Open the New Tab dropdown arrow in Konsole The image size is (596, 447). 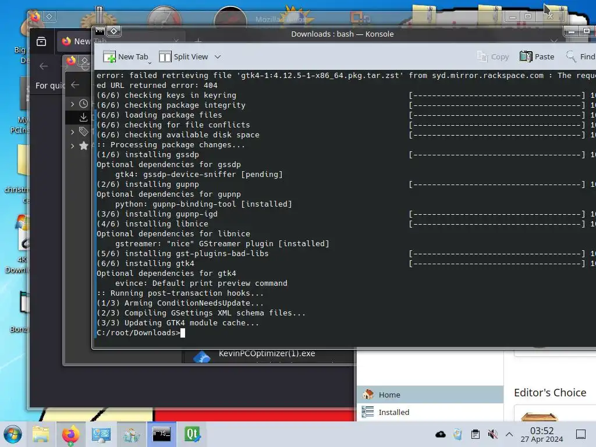pyautogui.click(x=150, y=63)
